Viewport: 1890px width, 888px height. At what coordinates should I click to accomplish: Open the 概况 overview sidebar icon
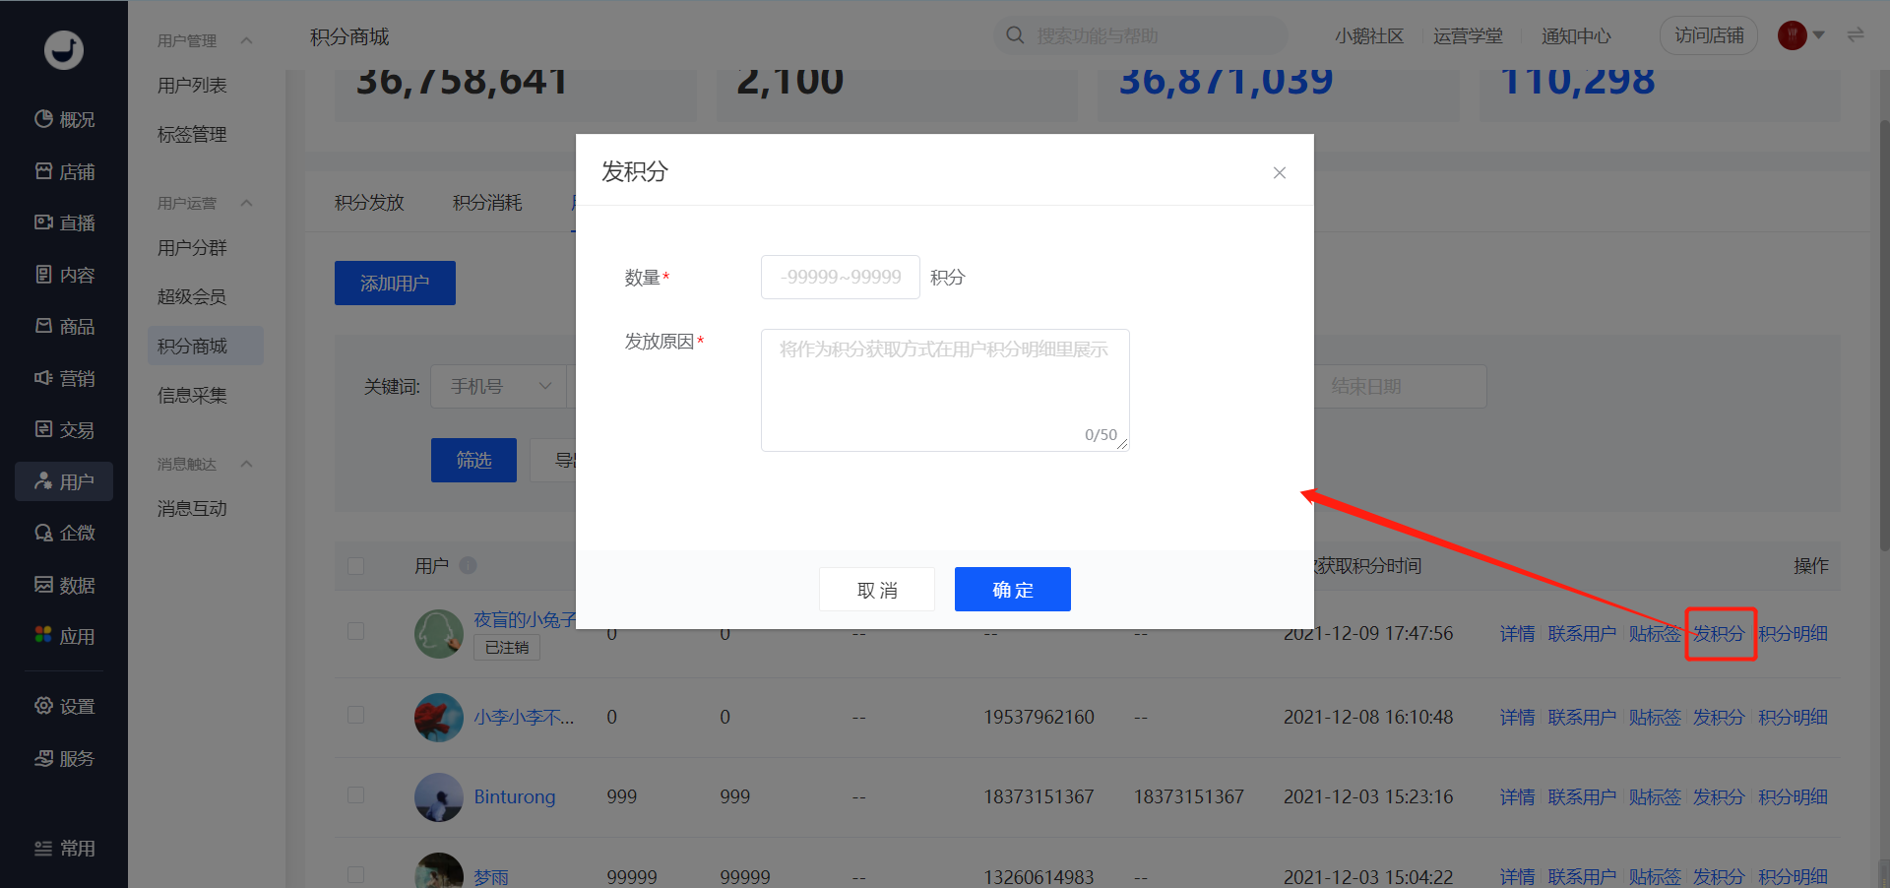pyautogui.click(x=44, y=119)
